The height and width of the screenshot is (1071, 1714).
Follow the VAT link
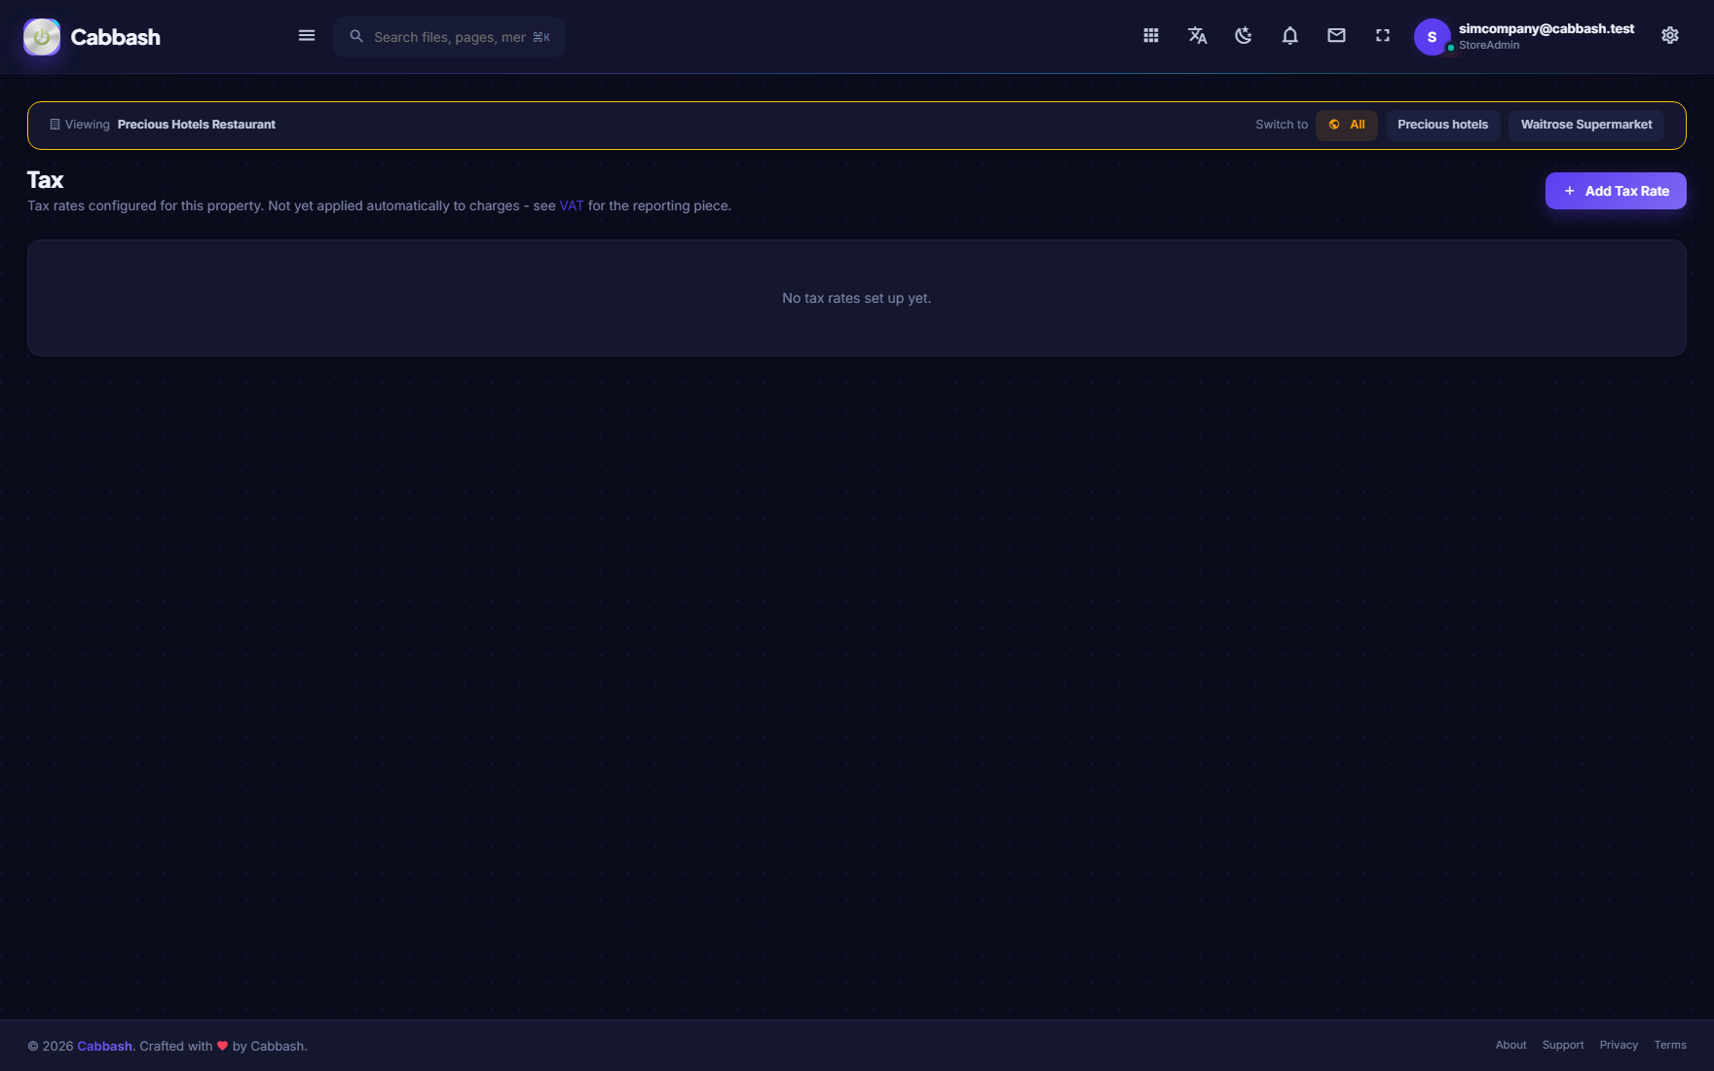(572, 205)
